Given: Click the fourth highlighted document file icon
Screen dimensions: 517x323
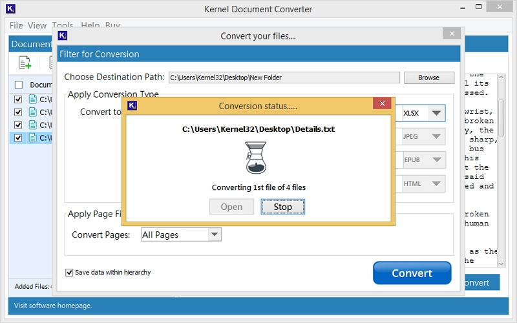Looking at the screenshot, I should (33, 138).
